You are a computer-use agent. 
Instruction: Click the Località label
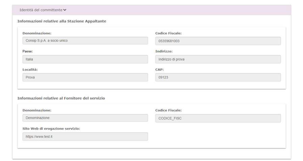pos(30,69)
